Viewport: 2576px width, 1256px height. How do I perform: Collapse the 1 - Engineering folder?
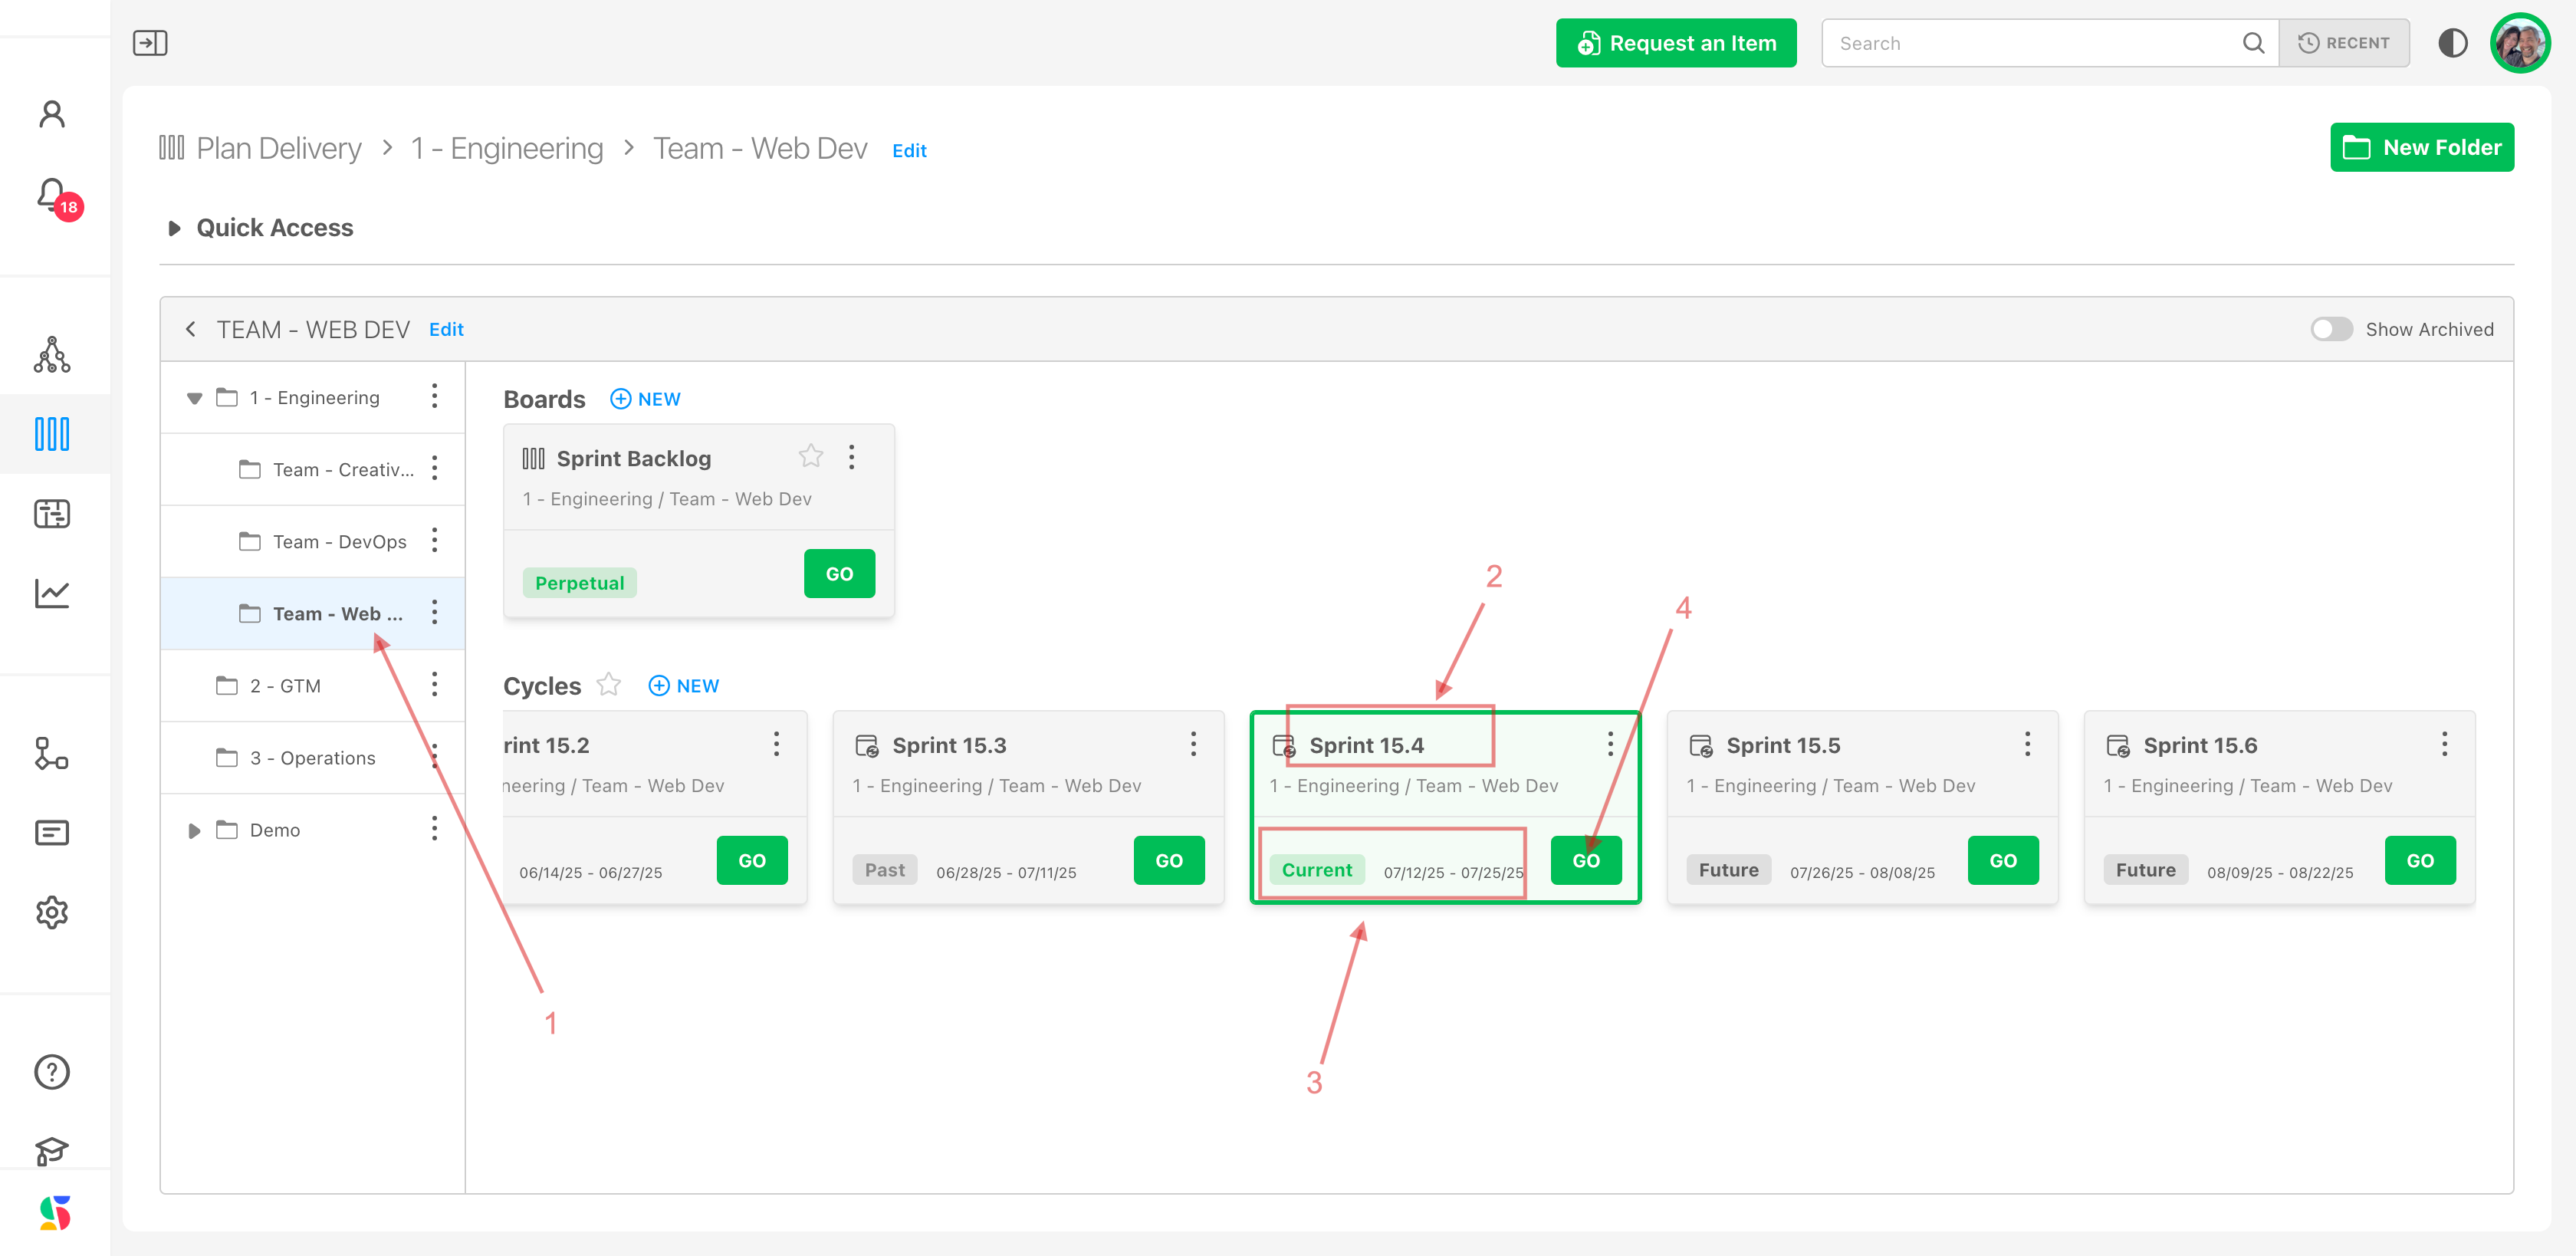(194, 398)
